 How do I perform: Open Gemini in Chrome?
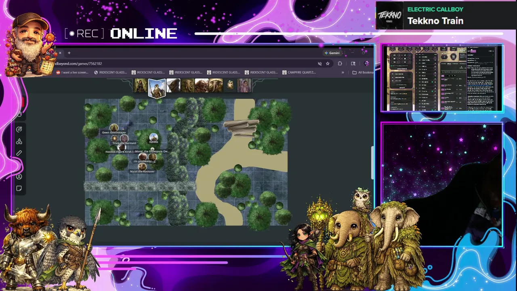tap(332, 53)
